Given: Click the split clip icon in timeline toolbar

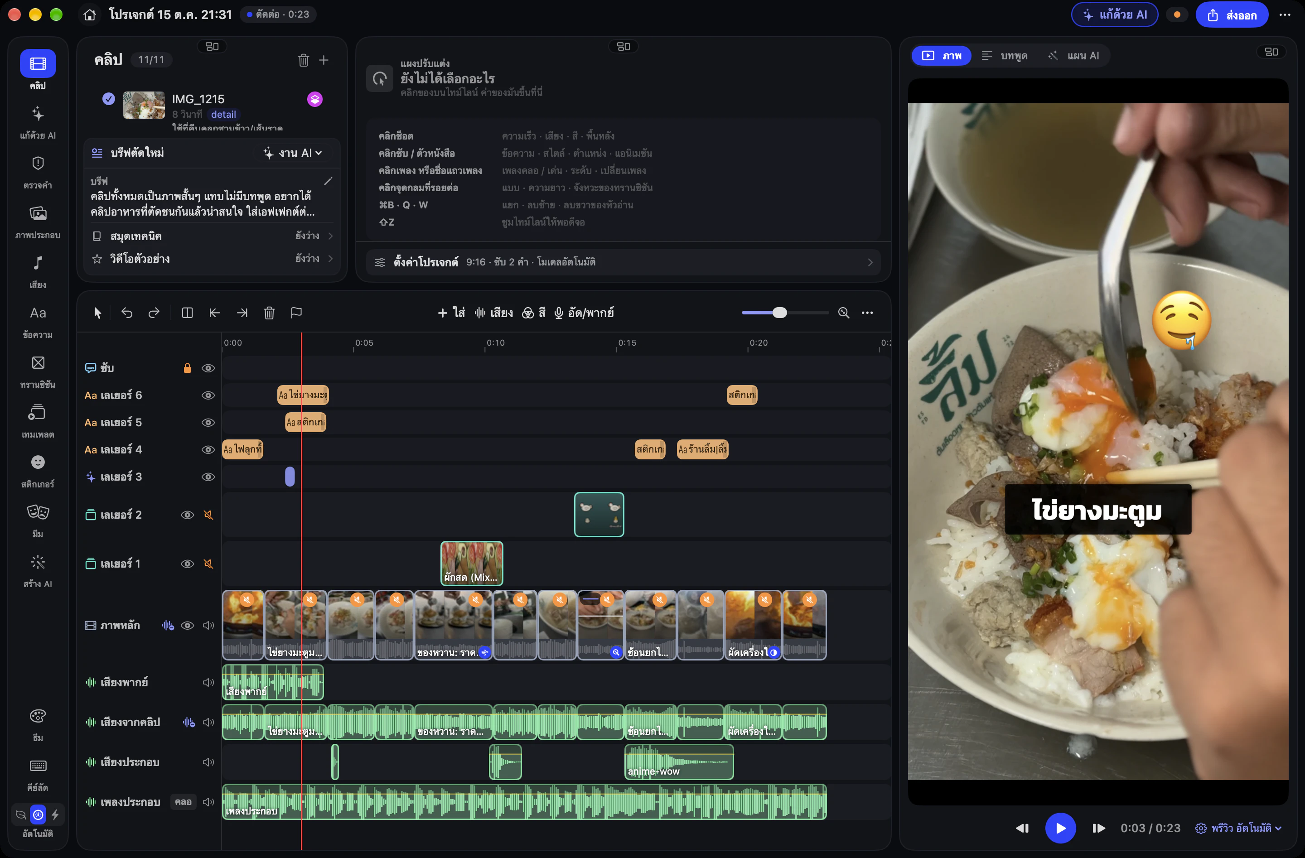Looking at the screenshot, I should point(187,313).
